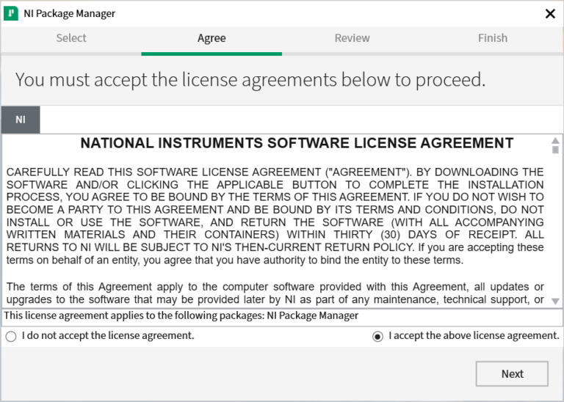Click the "CAREFULLY READ THIS" license paragraph
Viewport: 564px width, 402px height.
tap(275, 216)
